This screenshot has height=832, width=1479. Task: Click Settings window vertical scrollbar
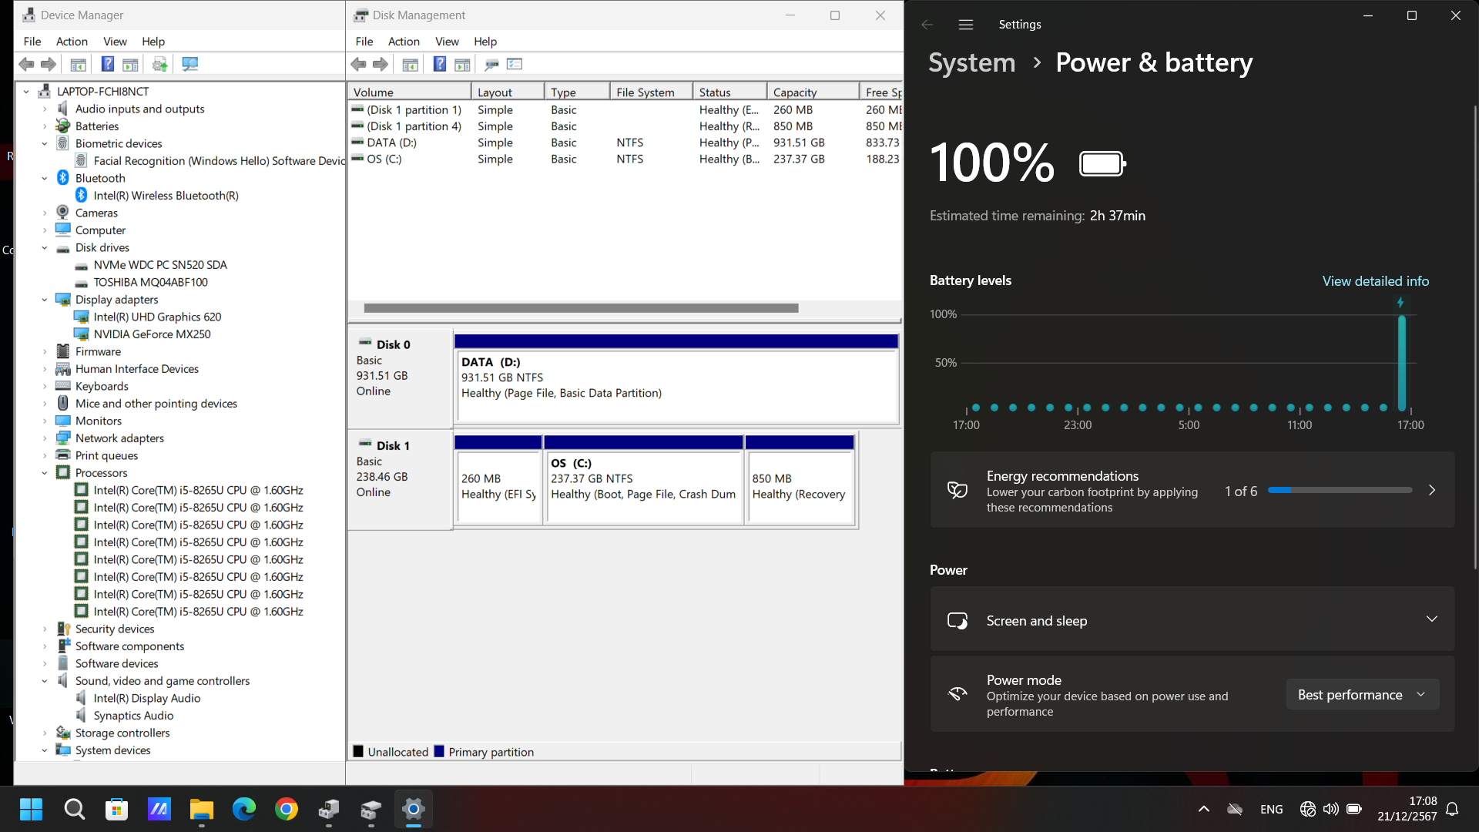[1475, 337]
